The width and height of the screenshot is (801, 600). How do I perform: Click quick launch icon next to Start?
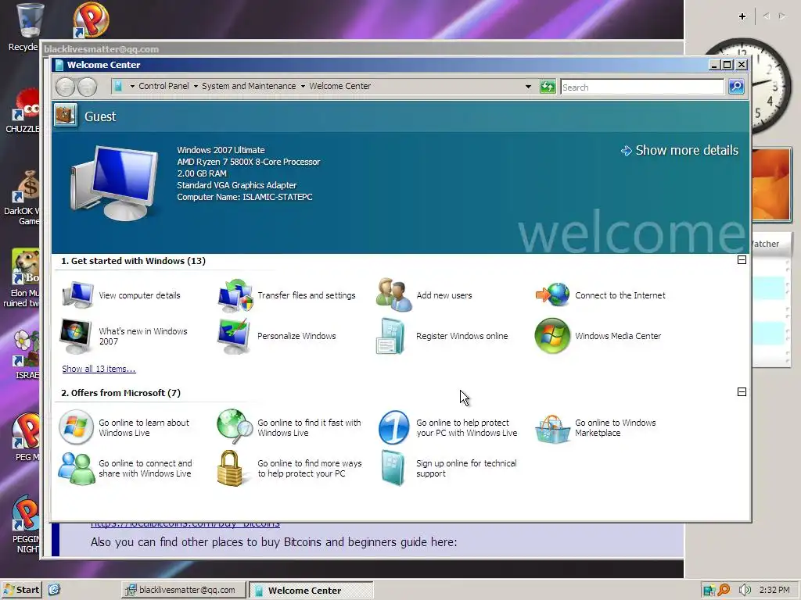[54, 590]
